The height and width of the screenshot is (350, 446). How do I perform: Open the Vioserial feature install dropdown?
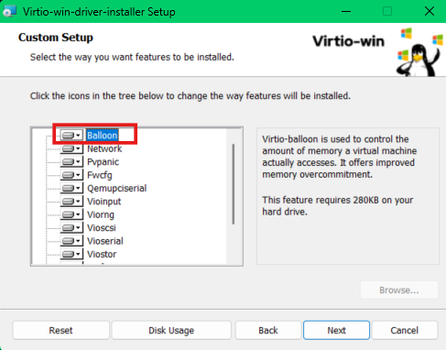tap(71, 241)
